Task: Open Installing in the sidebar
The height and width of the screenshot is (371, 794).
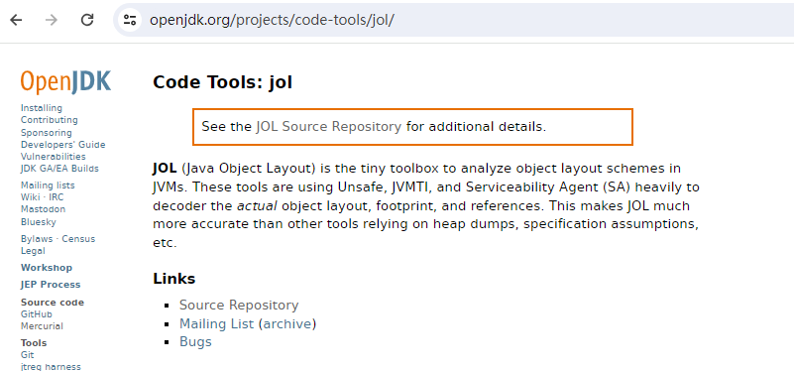Action: coord(42,108)
